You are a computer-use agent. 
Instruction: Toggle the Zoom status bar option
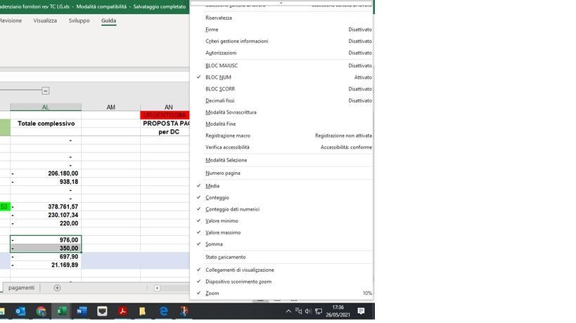click(x=281, y=294)
